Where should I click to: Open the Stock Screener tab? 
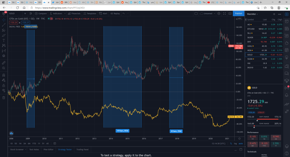(17, 149)
